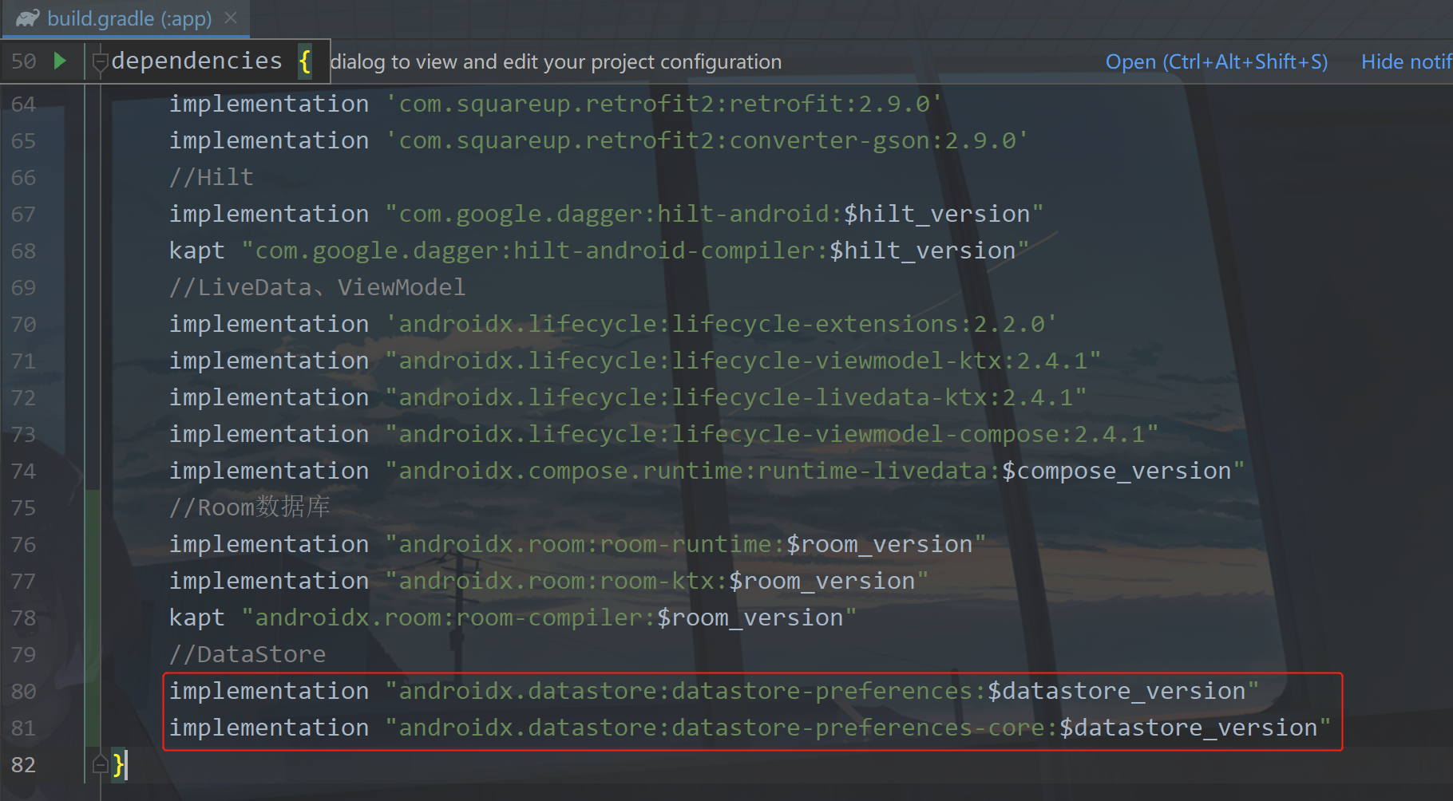Image resolution: width=1453 pixels, height=801 pixels.
Task: Click line number 64 in gutter
Action: pyautogui.click(x=23, y=104)
